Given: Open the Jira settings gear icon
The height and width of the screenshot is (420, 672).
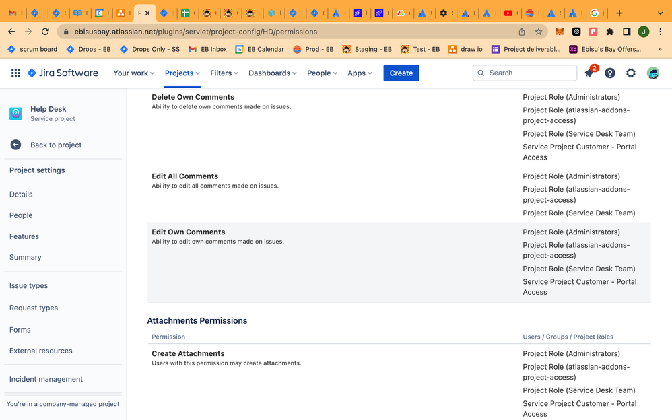Looking at the screenshot, I should coord(631,73).
